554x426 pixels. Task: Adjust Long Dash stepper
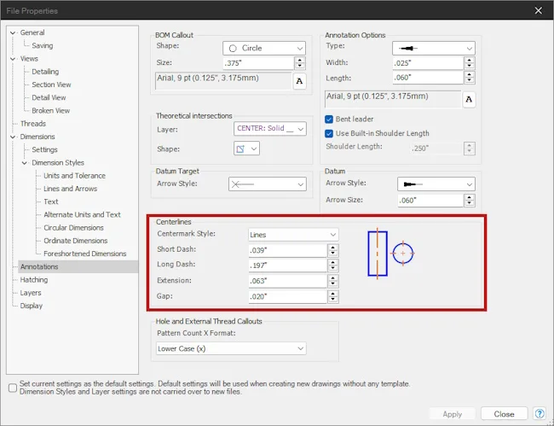click(333, 266)
